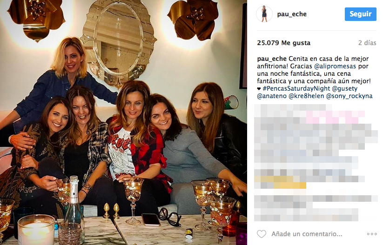This screenshot has width=383, height=245.
Task: Click pau_eche username in the caption
Action: 272,59
